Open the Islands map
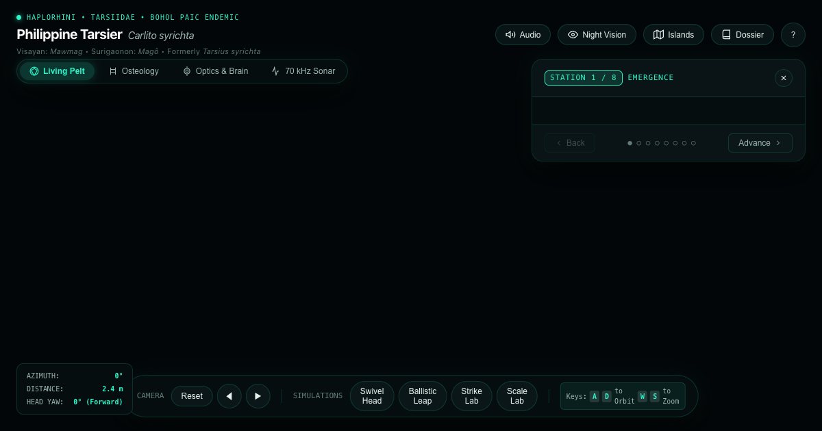 click(673, 35)
